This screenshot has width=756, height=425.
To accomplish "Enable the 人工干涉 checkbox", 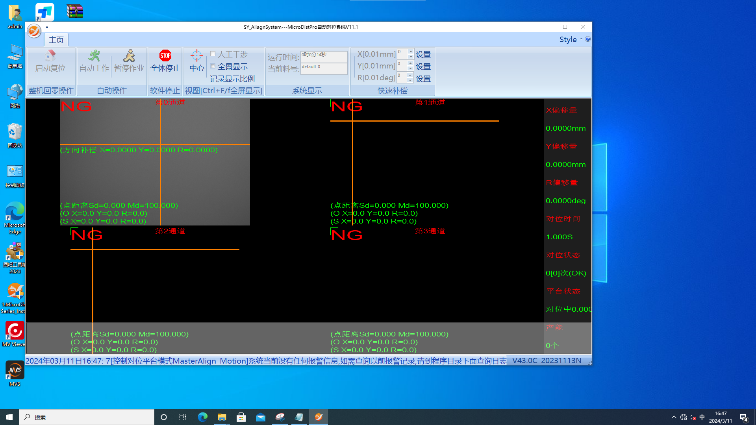I will tap(213, 54).
